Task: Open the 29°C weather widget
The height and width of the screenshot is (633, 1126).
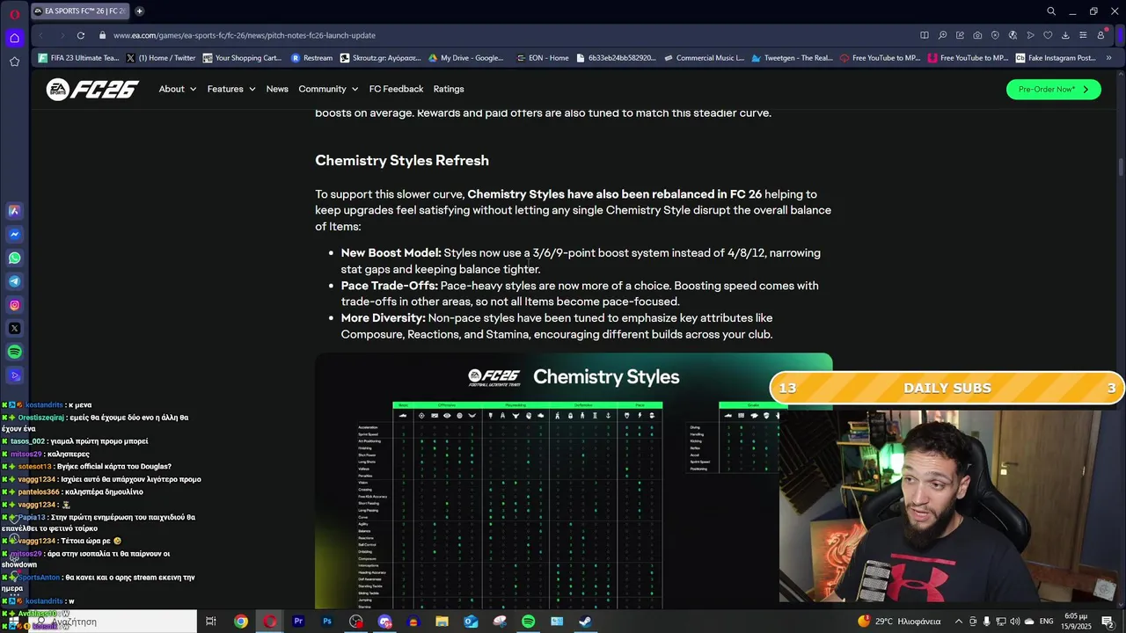Action: (899, 622)
